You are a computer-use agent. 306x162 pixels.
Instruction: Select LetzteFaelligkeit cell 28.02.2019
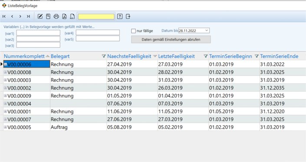pos(183,72)
